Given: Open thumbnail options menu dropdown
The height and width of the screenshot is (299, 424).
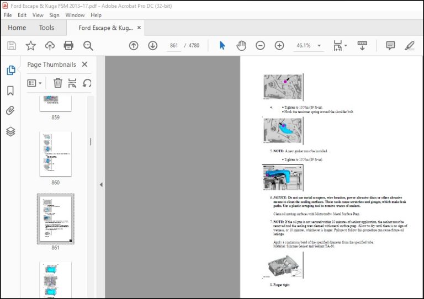Looking at the screenshot, I should (34, 83).
